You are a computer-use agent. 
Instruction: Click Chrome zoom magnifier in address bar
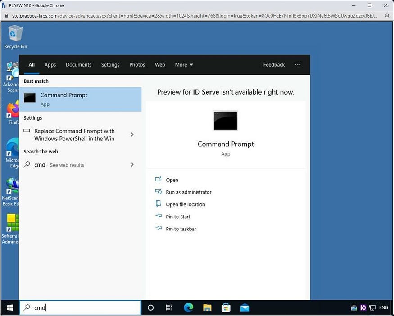point(387,16)
